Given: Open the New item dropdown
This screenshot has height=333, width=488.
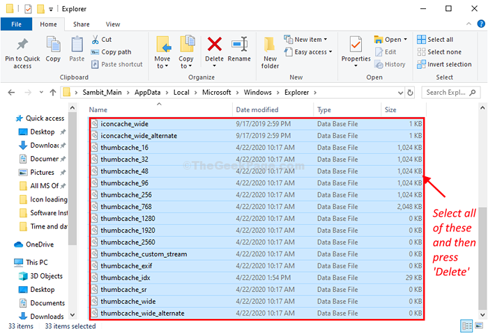Looking at the screenshot, I should tap(305, 40).
